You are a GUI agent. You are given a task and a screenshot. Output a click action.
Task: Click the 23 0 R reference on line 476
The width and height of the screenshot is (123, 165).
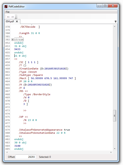click(x=32, y=120)
